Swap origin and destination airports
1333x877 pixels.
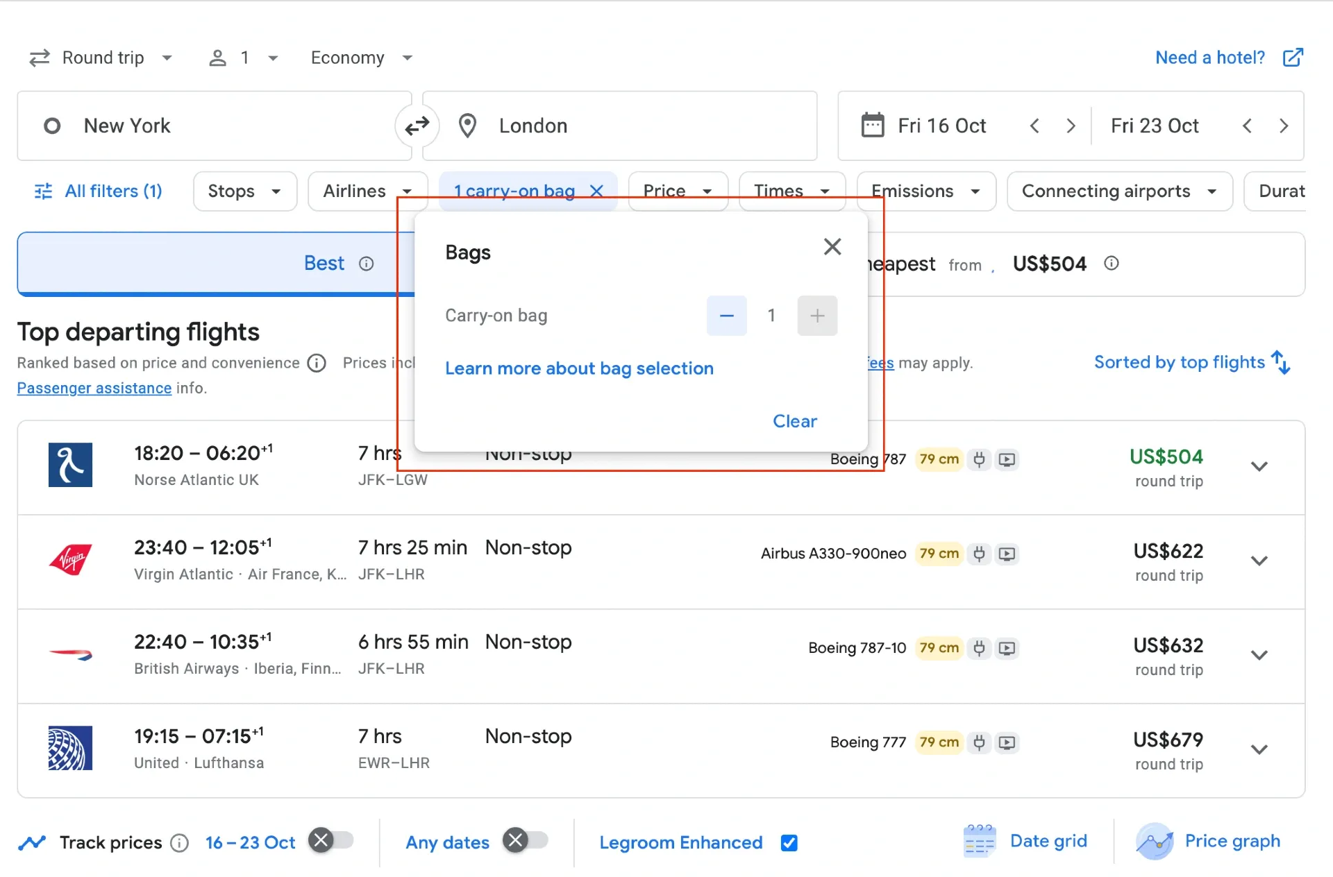tap(417, 126)
